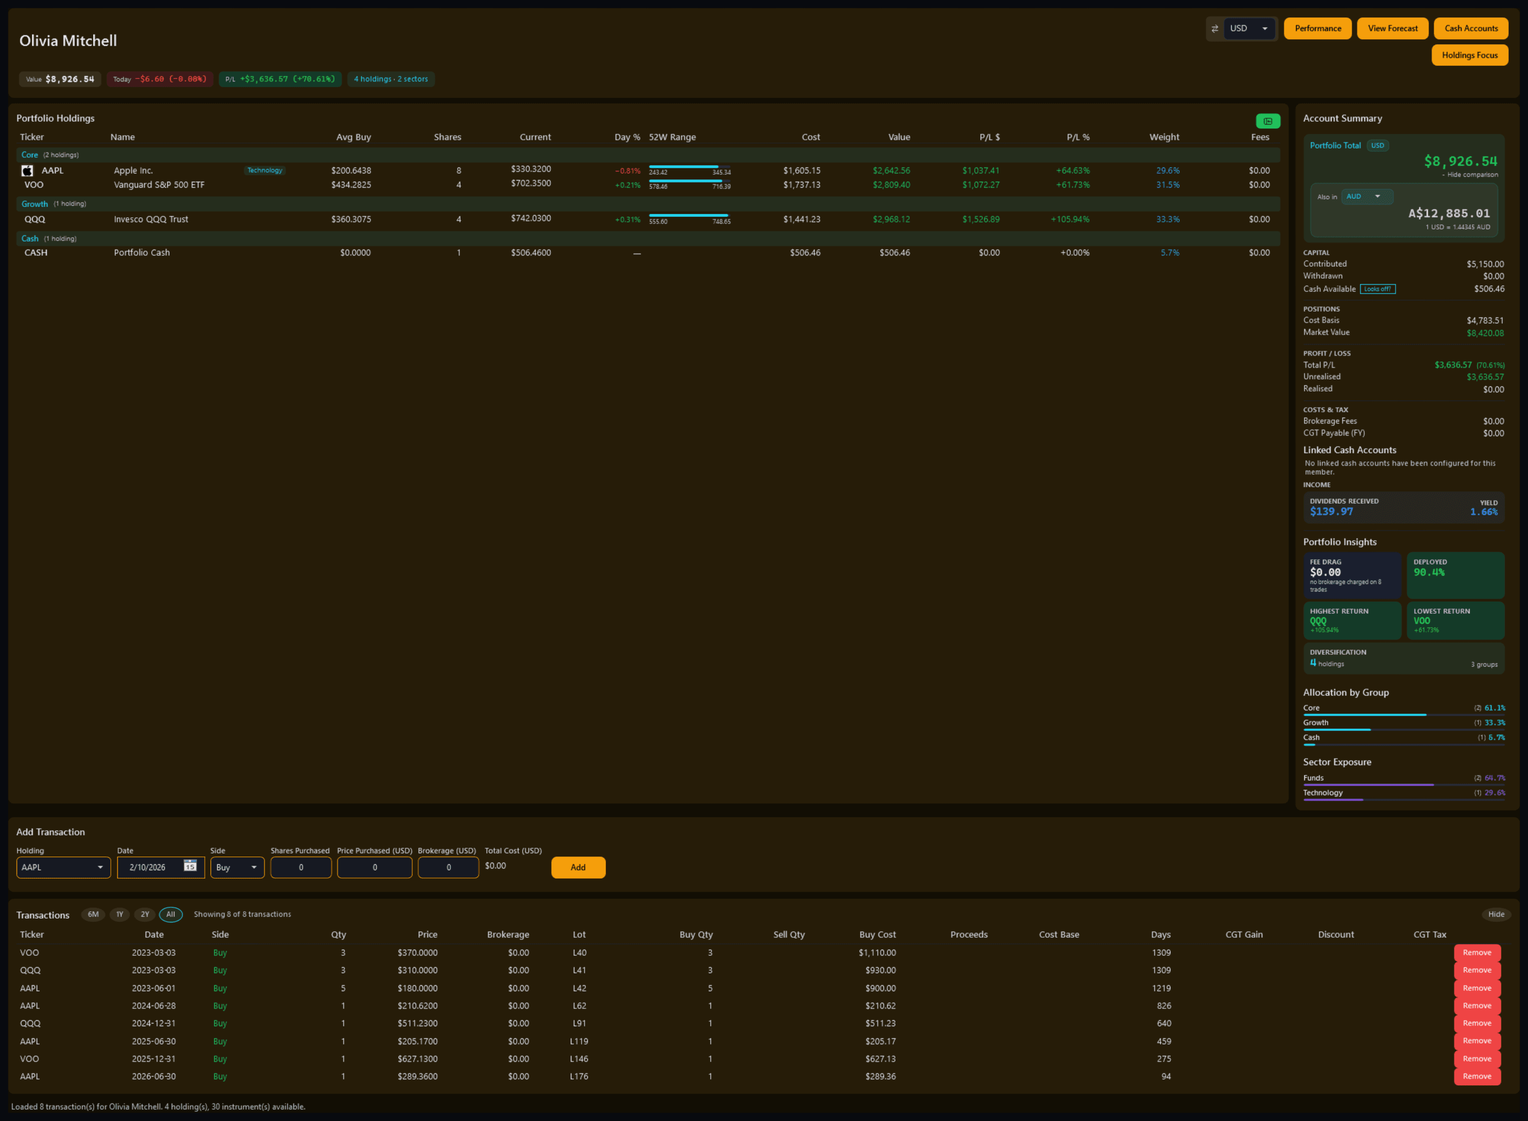This screenshot has width=1528, height=1121.
Task: Select the All transactions filter
Action: 170,914
